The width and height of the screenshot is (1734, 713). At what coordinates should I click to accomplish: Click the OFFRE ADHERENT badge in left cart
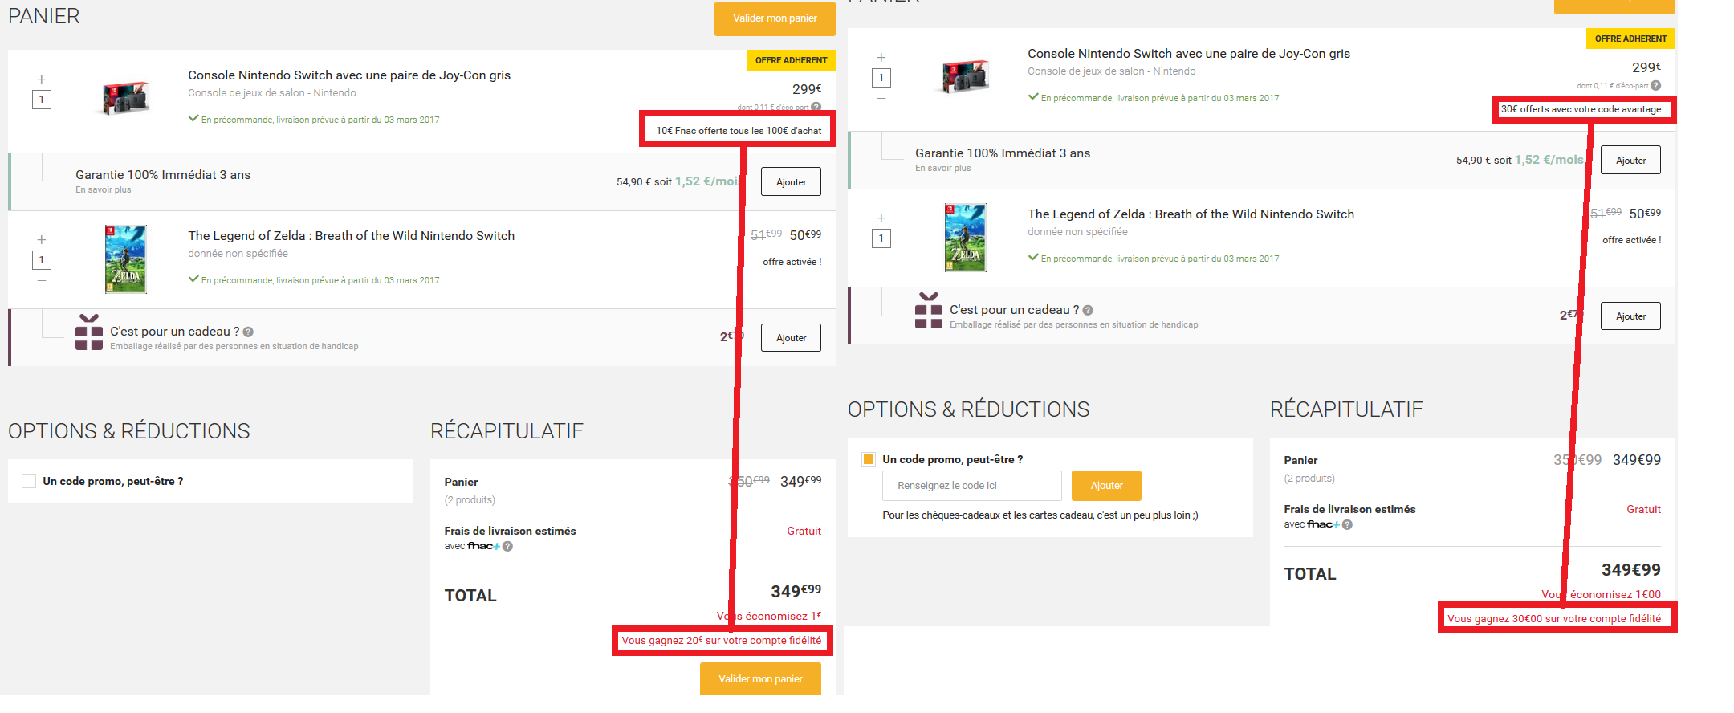[791, 60]
